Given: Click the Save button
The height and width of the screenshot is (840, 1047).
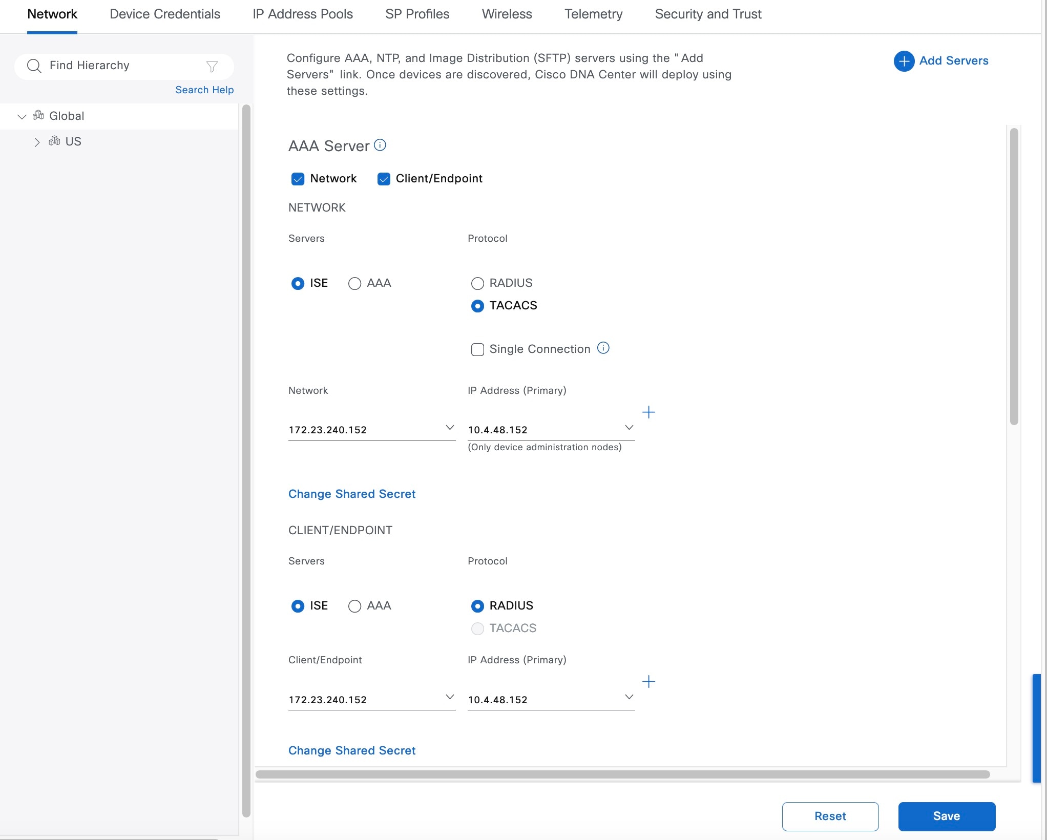Looking at the screenshot, I should (946, 816).
